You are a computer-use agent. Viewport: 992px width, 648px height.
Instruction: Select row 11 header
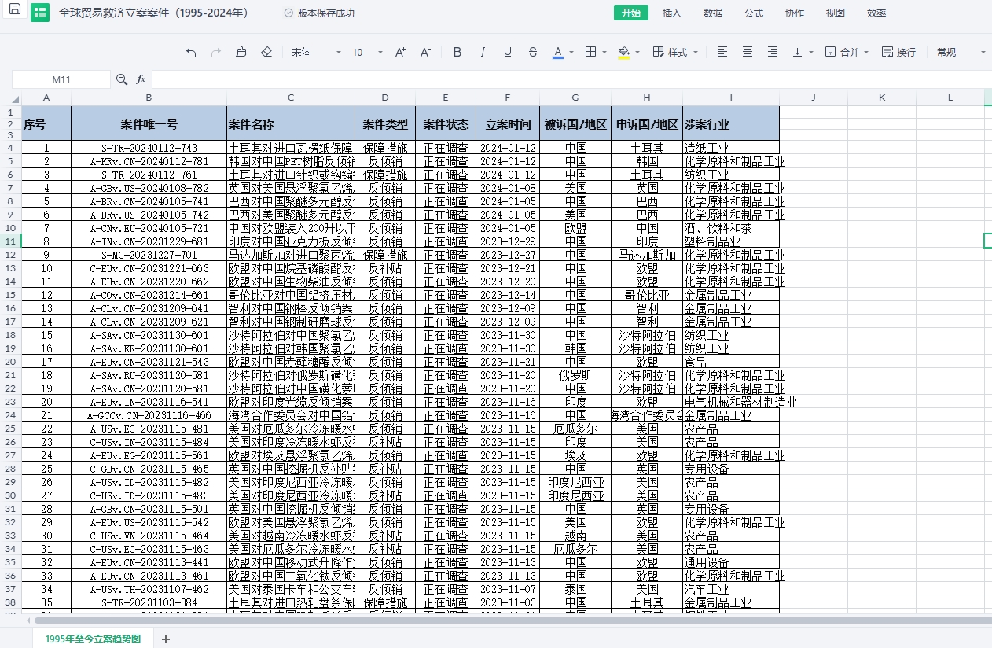tap(10, 241)
